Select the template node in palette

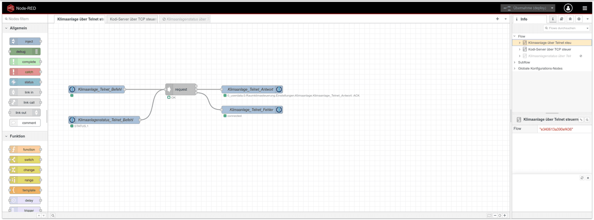[25, 190]
